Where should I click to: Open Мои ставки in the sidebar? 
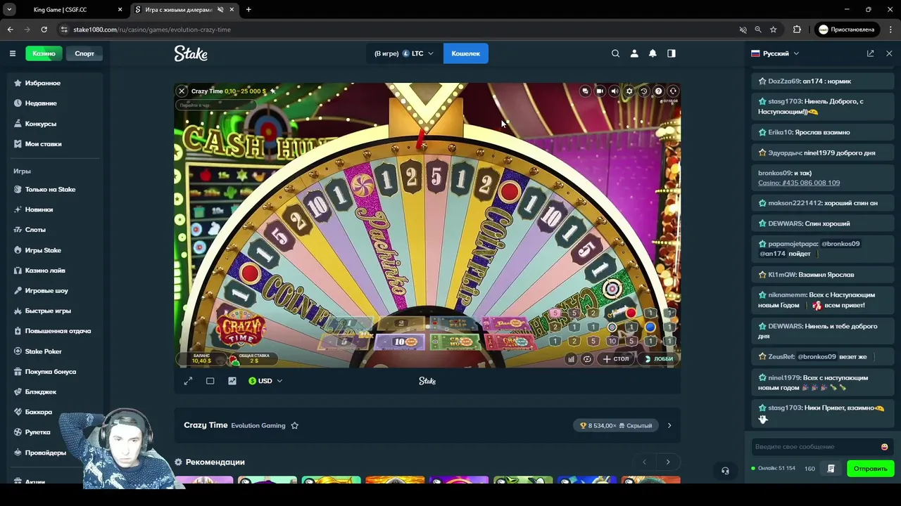click(x=43, y=144)
